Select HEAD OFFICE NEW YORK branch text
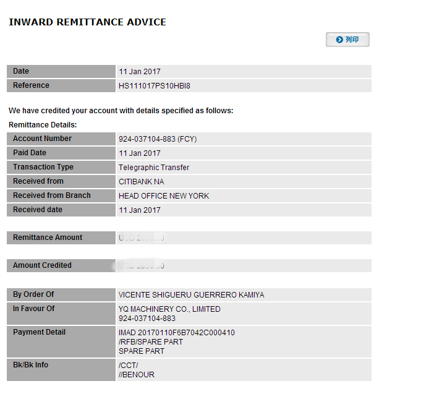This screenshot has width=434, height=394. [x=163, y=196]
